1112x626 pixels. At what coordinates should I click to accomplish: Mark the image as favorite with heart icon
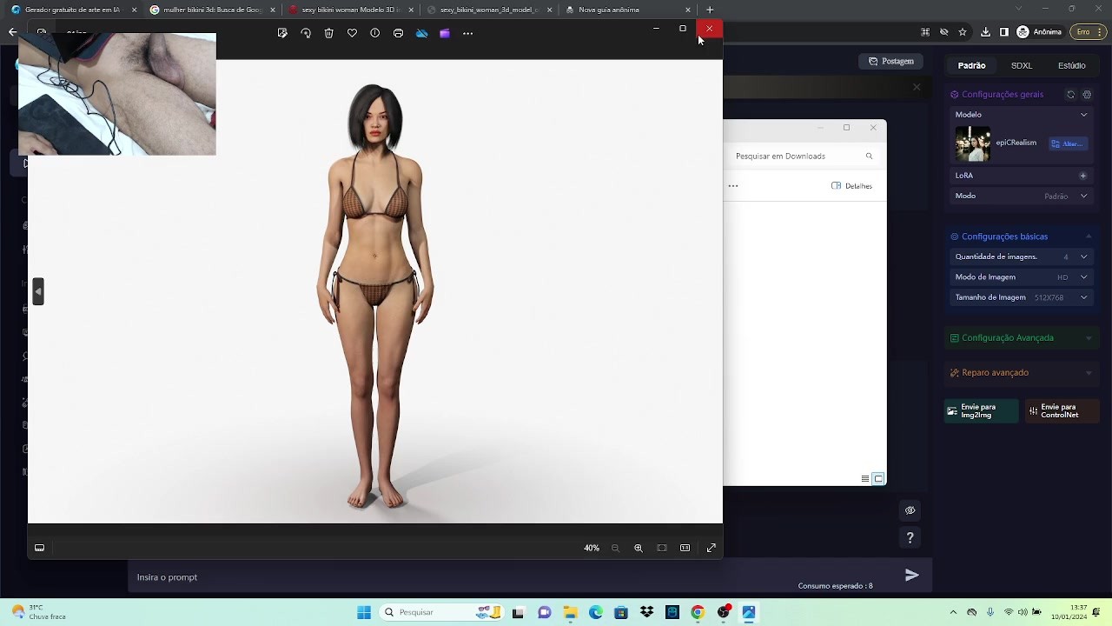pyautogui.click(x=352, y=33)
